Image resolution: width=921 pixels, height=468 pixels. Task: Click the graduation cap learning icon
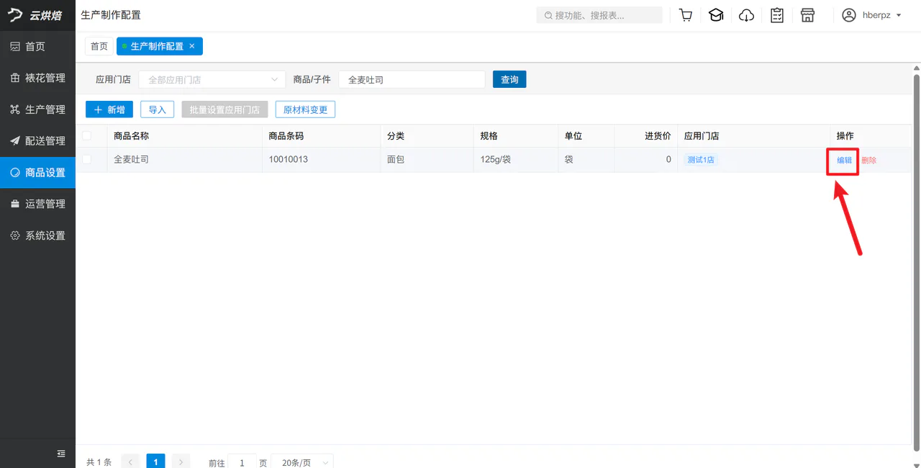point(716,15)
